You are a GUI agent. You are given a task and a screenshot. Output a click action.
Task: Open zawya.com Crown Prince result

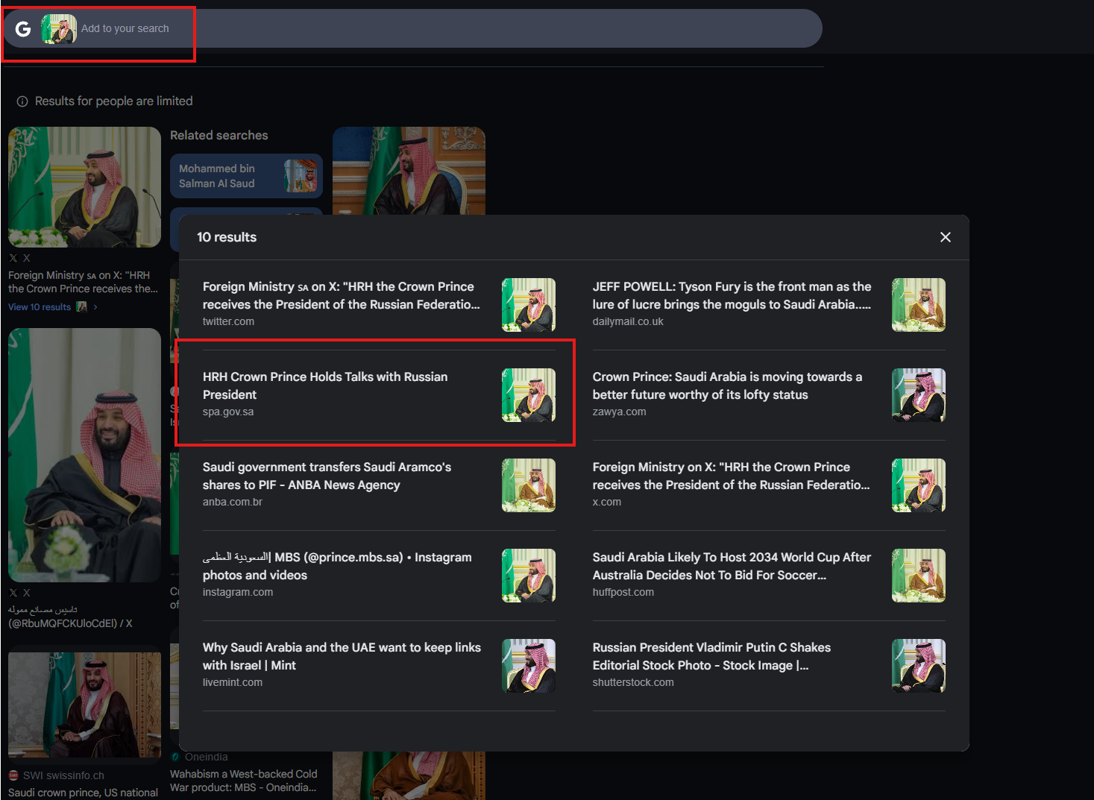click(769, 394)
